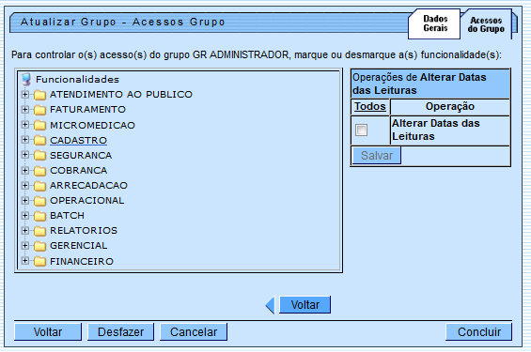The width and height of the screenshot is (531, 352).
Task: Click the bottom-left Voltar button
Action: pyautogui.click(x=48, y=332)
